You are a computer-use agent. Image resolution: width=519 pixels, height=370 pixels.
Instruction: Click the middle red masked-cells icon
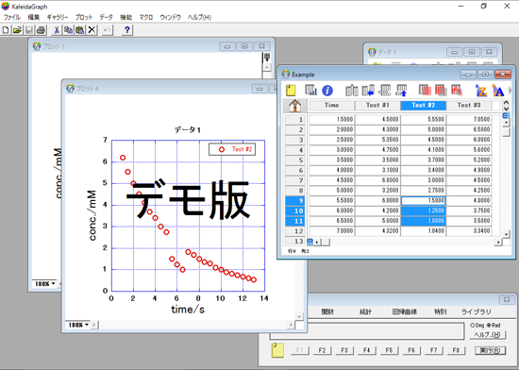(441, 91)
